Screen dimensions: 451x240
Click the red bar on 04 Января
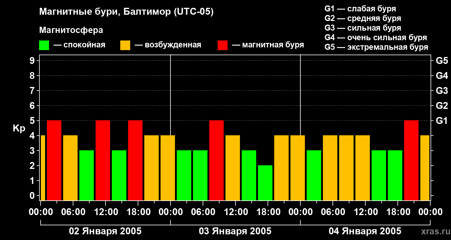click(x=411, y=160)
